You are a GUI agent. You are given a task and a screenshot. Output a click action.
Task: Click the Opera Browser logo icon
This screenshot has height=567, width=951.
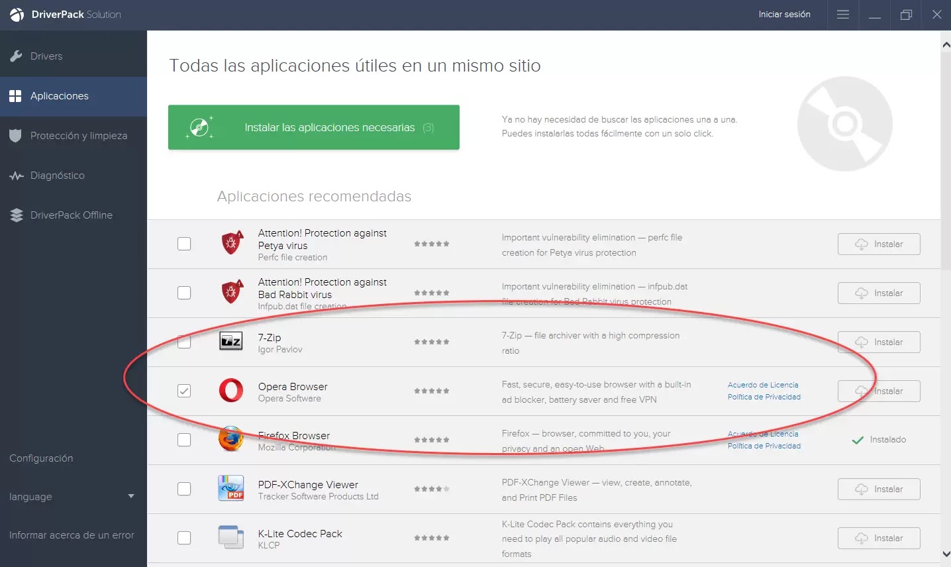(231, 391)
